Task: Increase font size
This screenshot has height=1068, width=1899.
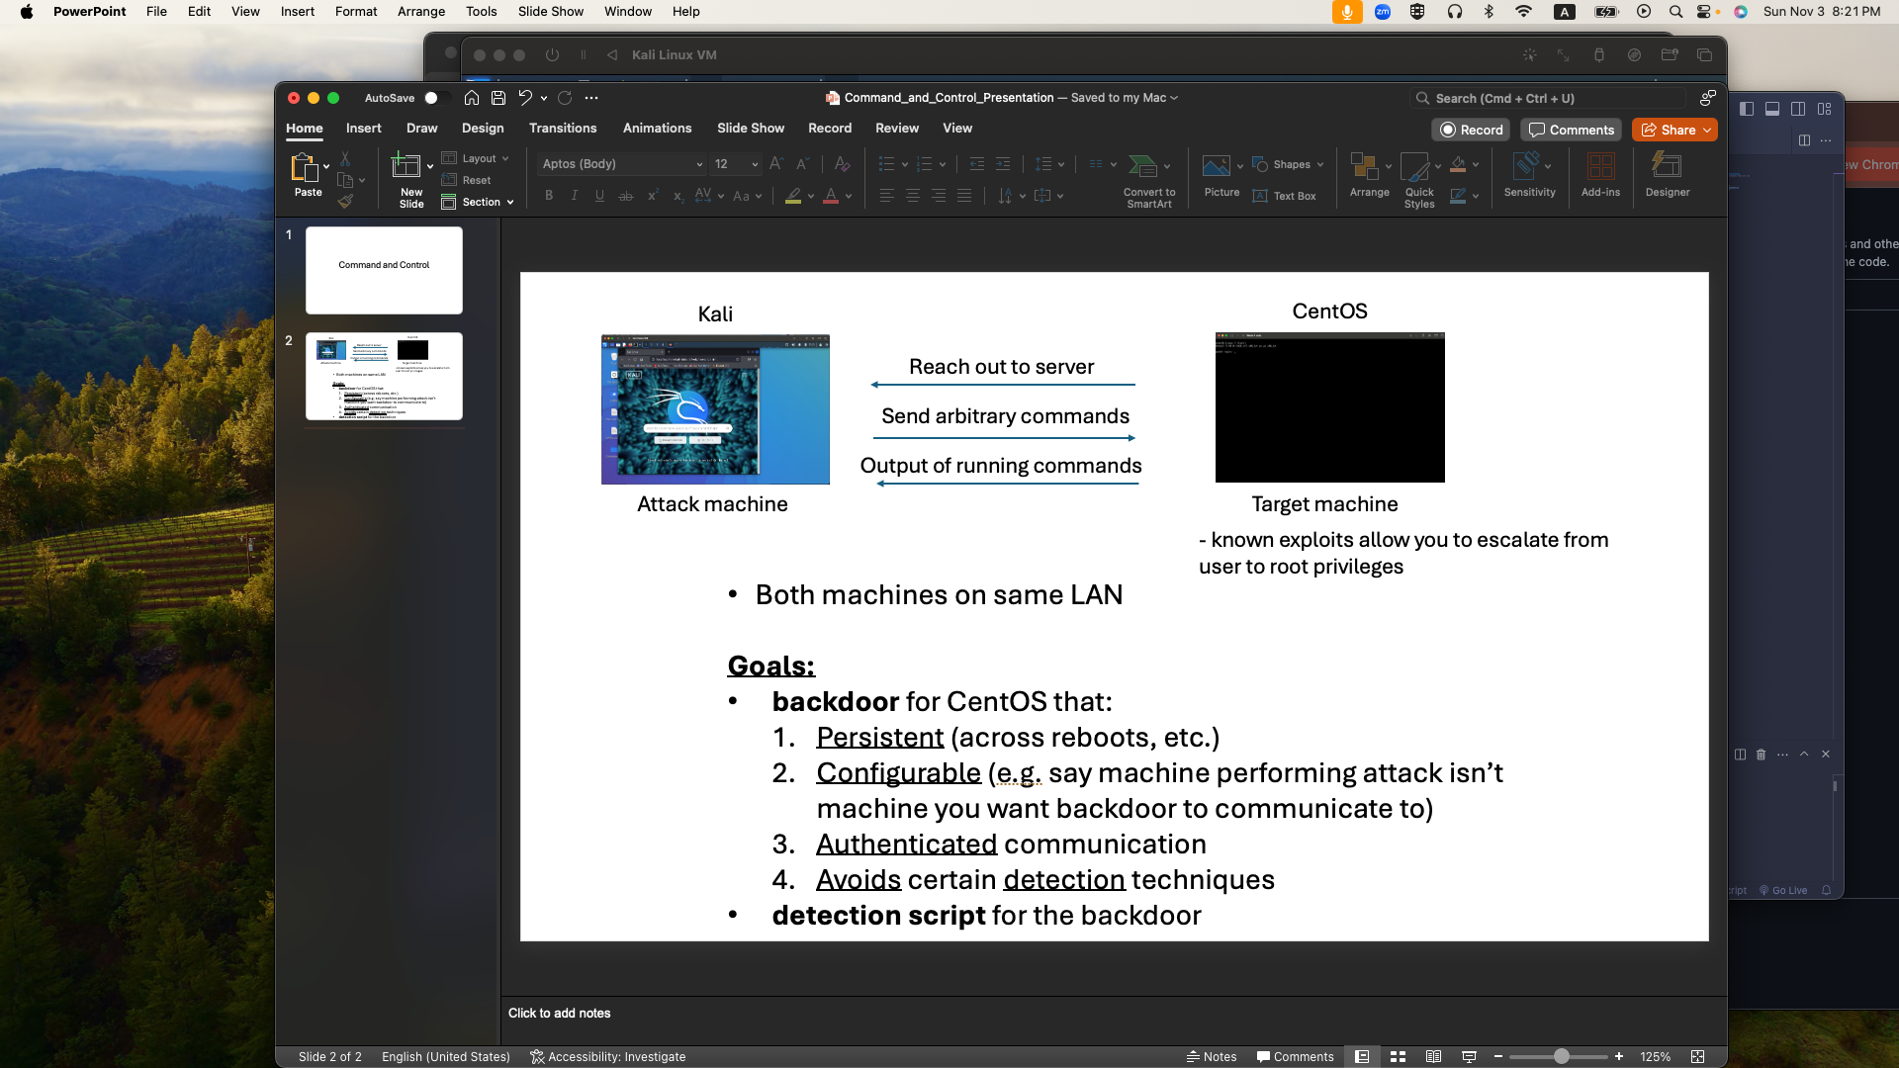Action: (x=776, y=164)
